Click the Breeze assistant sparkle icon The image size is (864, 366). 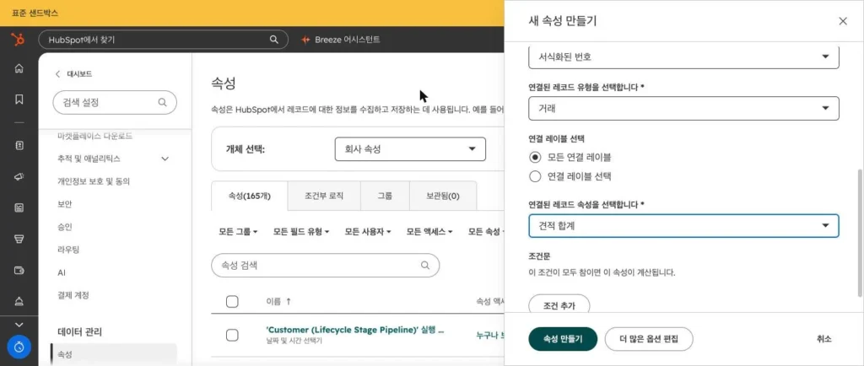305,40
